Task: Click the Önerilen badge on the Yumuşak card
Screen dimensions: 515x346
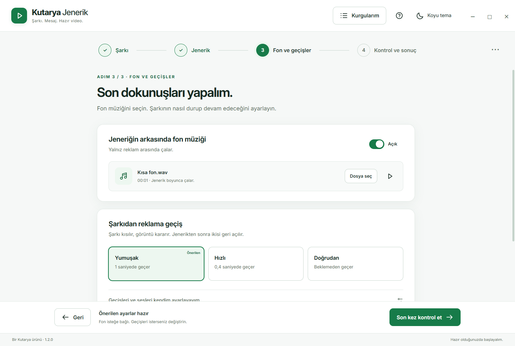Action: point(193,253)
